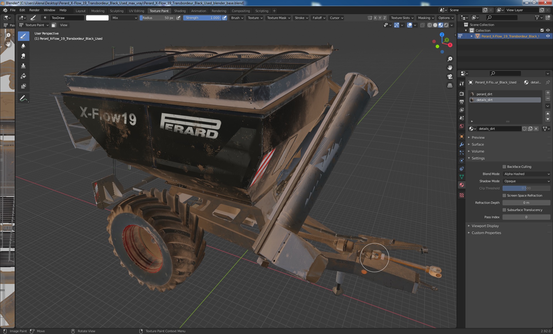Viewport: 553px width, 334px height.
Task: Open the Output properties tab
Action: 462,102
